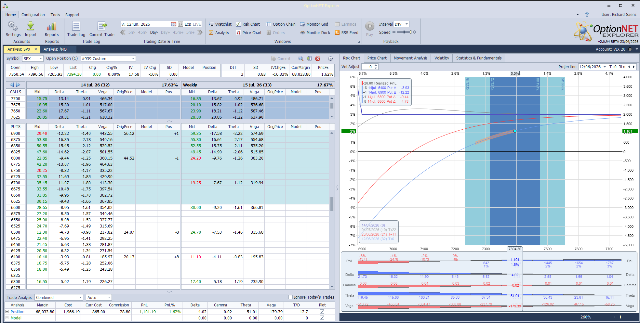Open analysis settings gear icon
Image resolution: width=640 pixels, height=323 pixels.
click(330, 58)
